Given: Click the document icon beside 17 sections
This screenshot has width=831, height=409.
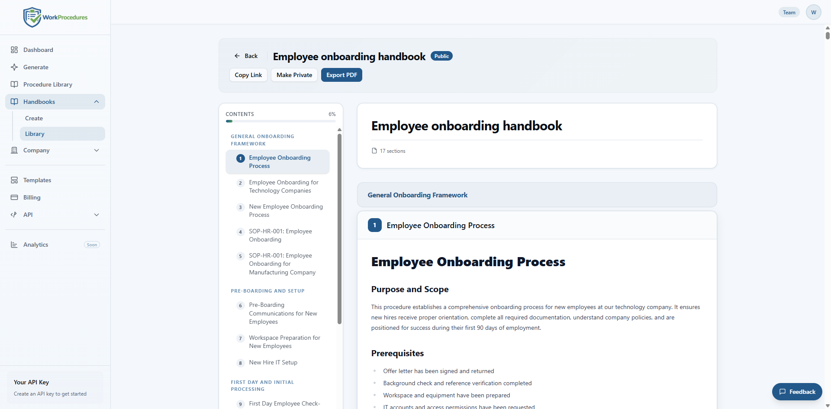Looking at the screenshot, I should click(374, 151).
